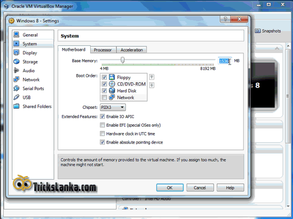Open Display settings in sidebar
293x219 pixels.
click(33, 53)
